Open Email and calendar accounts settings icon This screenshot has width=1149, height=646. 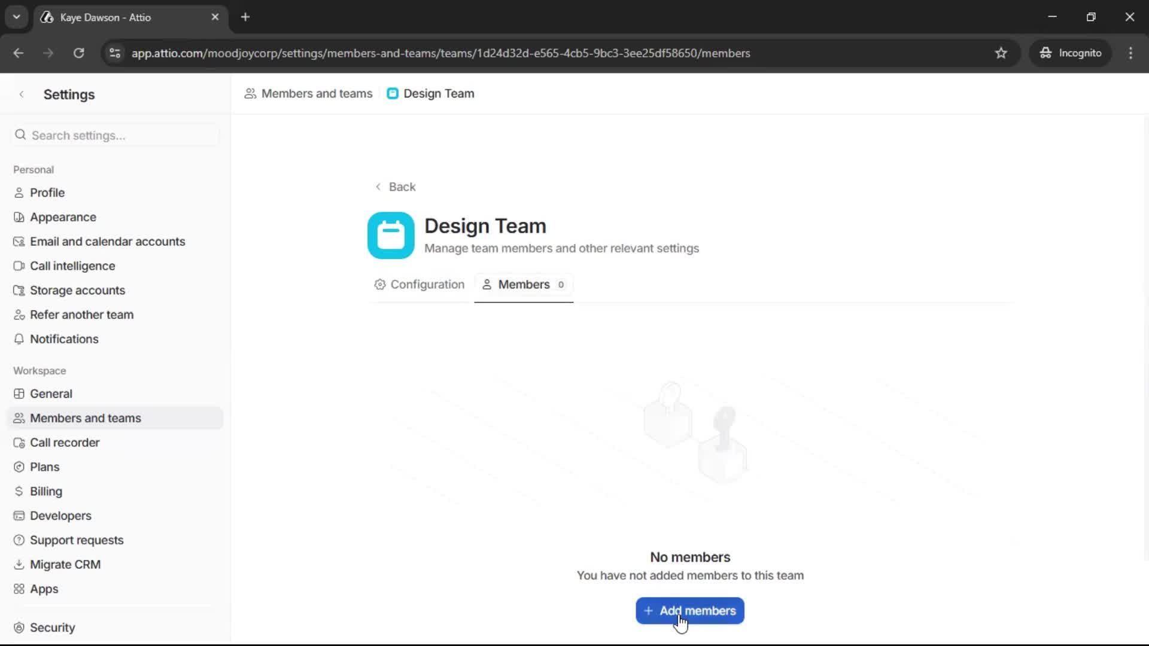(x=19, y=241)
